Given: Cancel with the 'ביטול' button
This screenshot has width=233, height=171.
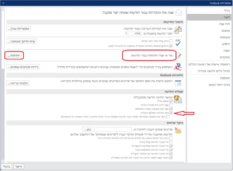Looking at the screenshot, I should [7, 166].
